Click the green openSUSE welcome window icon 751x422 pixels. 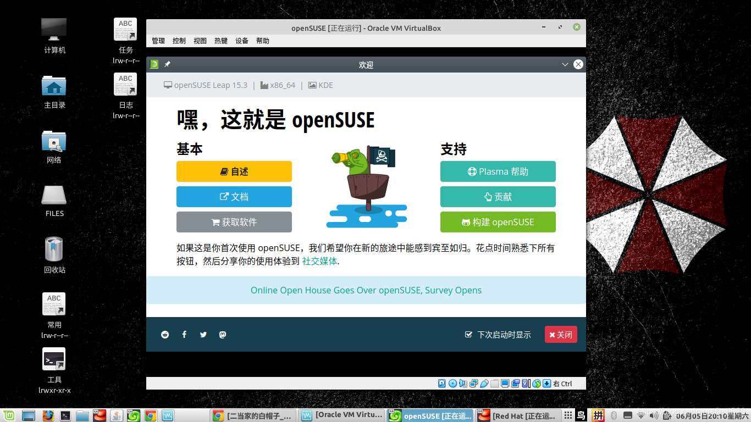[x=154, y=64]
